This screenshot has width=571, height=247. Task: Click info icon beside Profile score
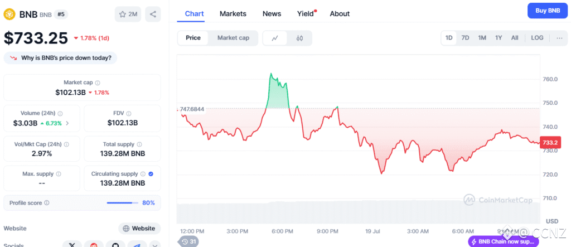[47, 203]
